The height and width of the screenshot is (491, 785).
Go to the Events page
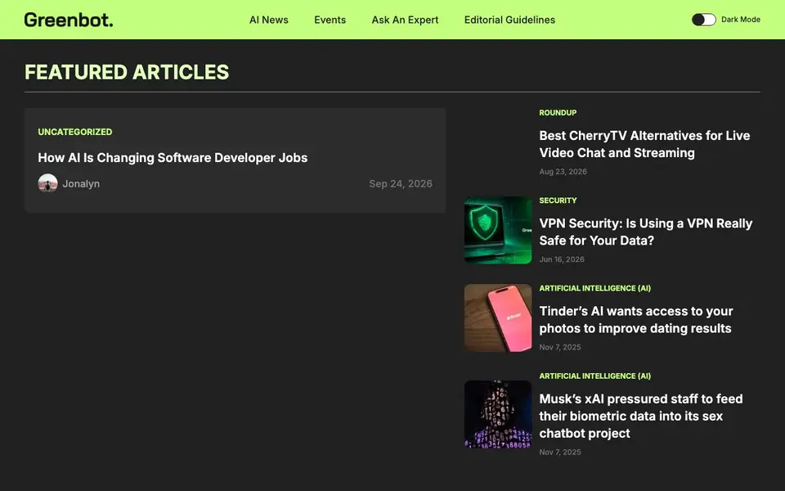pyautogui.click(x=330, y=20)
